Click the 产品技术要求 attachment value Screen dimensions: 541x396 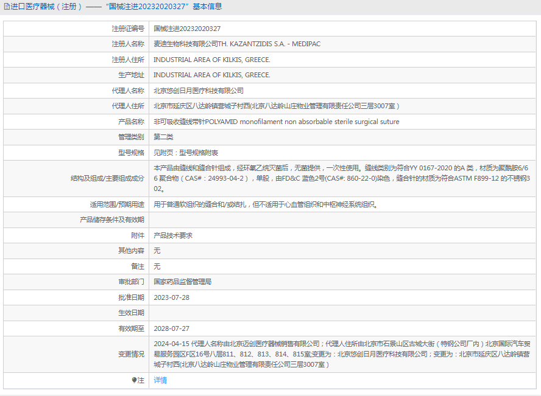click(173, 235)
